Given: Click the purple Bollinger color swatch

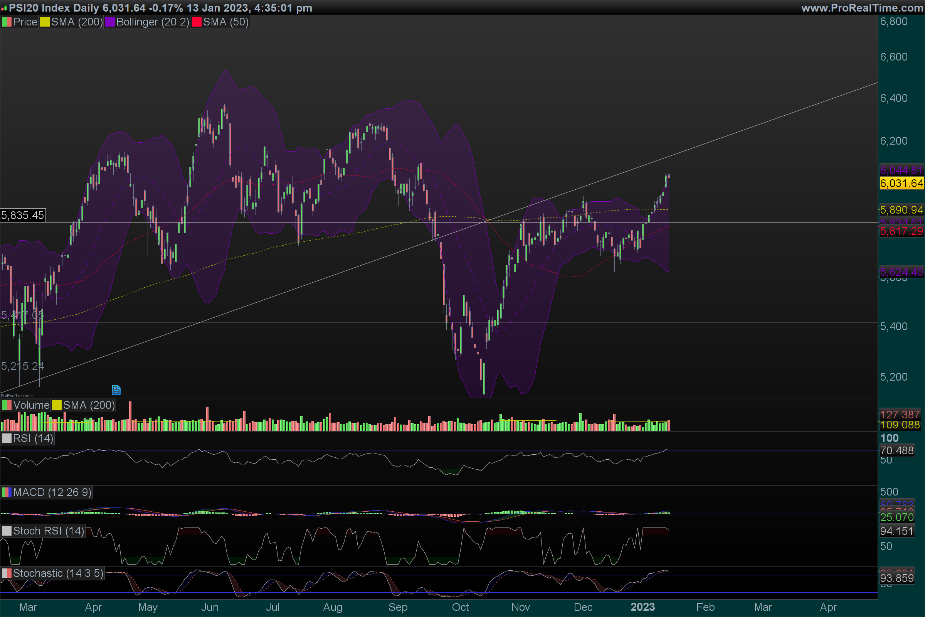Looking at the screenshot, I should click(110, 22).
